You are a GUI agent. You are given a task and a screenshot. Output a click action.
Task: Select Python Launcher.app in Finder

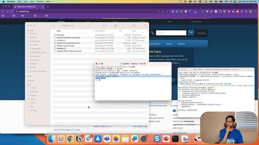click(x=100, y=46)
